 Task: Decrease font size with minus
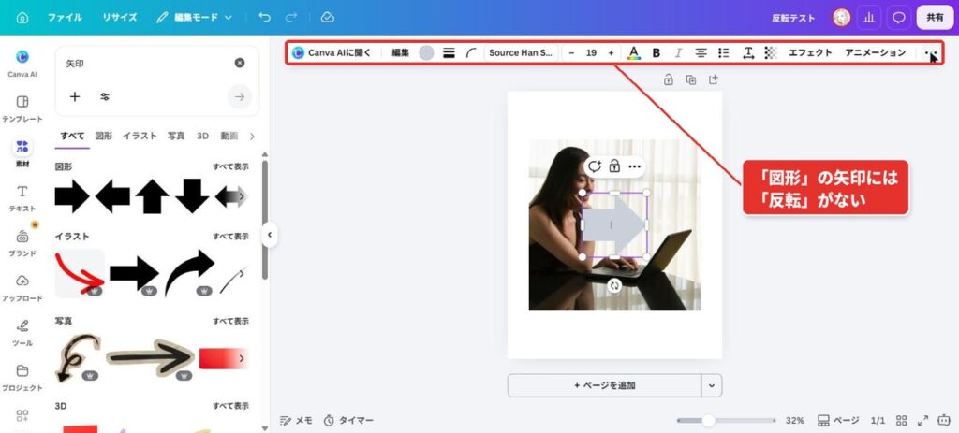[571, 53]
